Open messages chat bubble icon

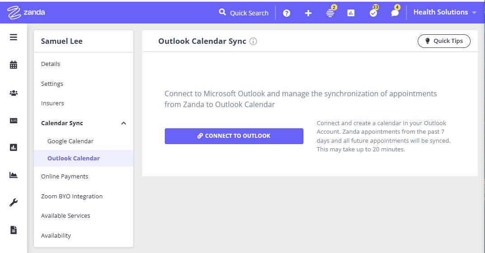pos(395,13)
